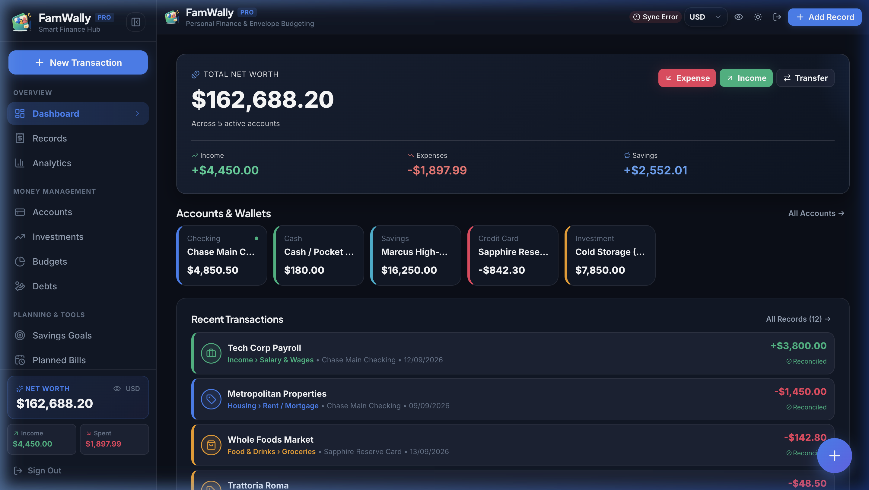Click the Debts hand-coins icon

(x=20, y=286)
